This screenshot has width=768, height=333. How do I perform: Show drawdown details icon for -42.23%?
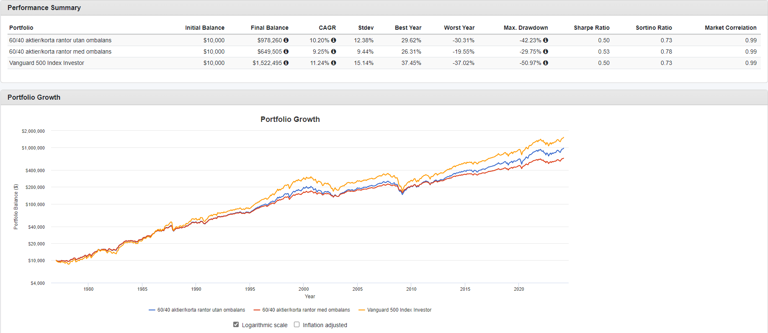[x=546, y=40]
